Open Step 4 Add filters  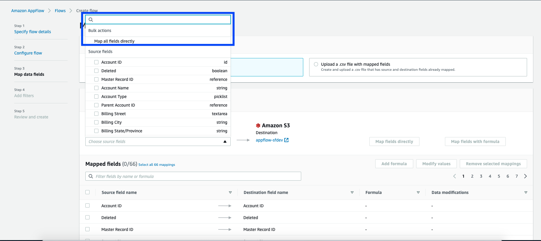[24, 96]
